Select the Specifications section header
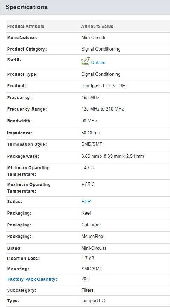Screen dimensions: 170x307 point(27,7)
